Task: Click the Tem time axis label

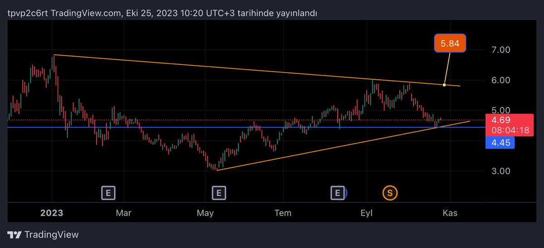Action: click(x=283, y=213)
